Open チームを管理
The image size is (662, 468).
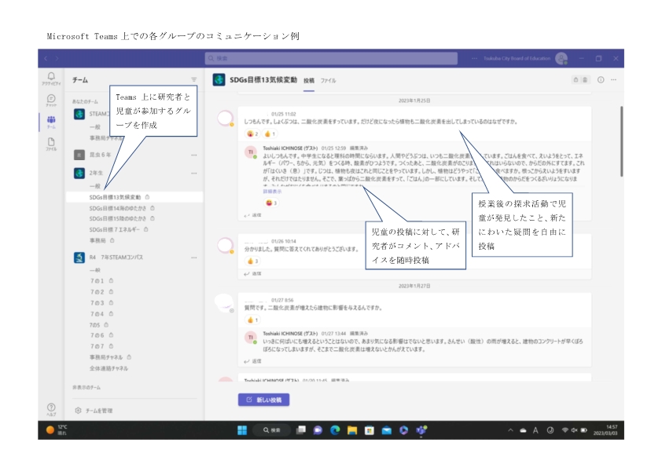coord(99,411)
